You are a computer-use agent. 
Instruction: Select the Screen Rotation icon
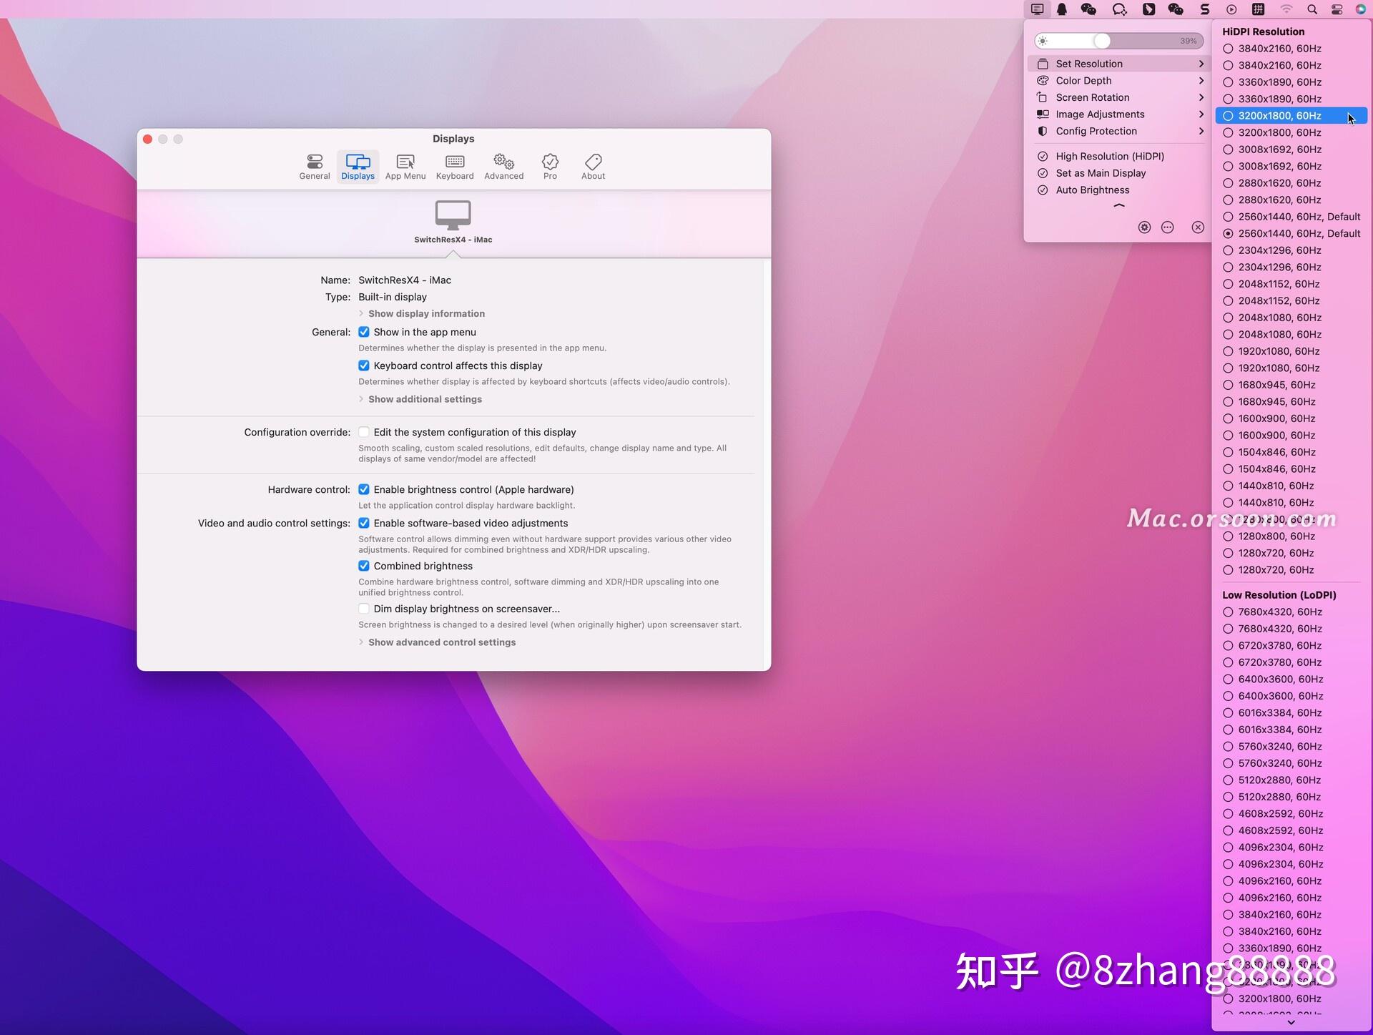point(1042,97)
